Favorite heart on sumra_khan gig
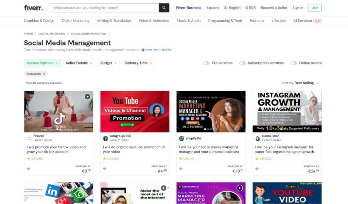This screenshot has width=348, height=204. point(257,169)
